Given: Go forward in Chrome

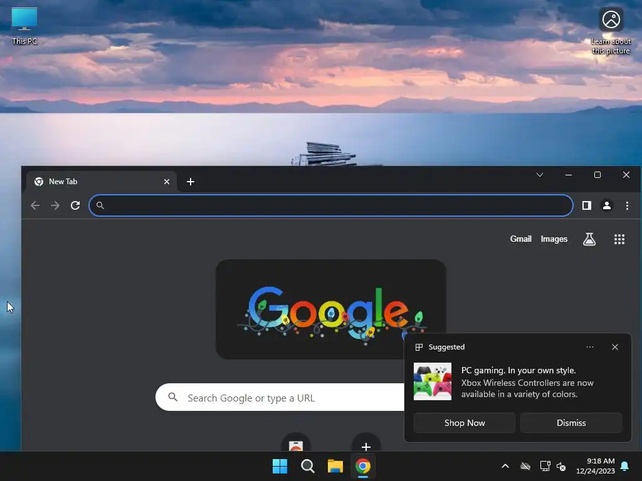Looking at the screenshot, I should [55, 205].
